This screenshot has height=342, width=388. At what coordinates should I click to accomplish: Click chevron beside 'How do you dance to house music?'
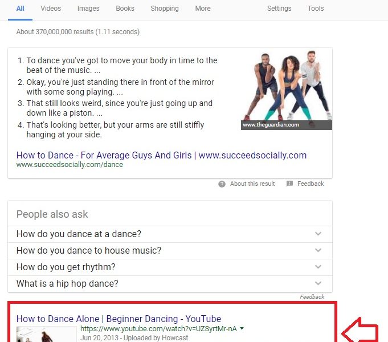point(318,250)
